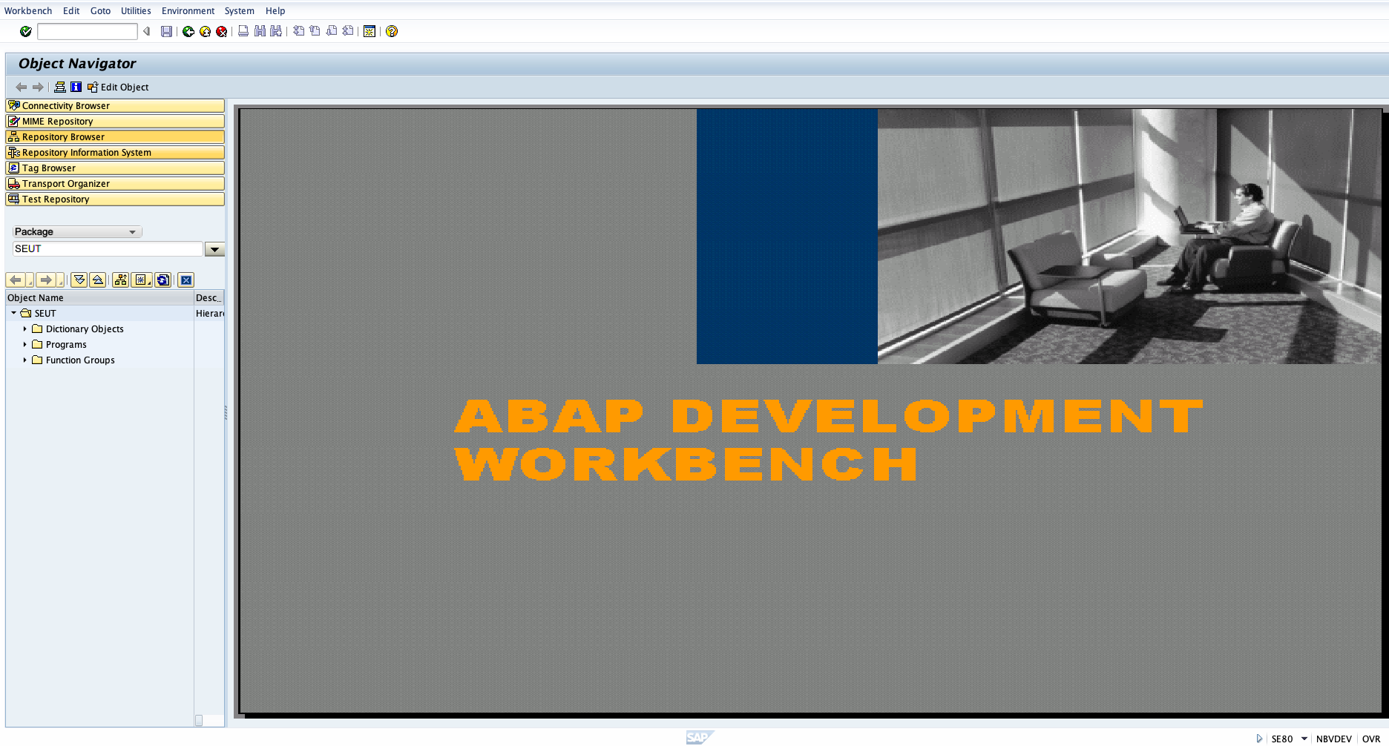The width and height of the screenshot is (1389, 746).
Task: Open the Package selector dropdown
Action: [132, 231]
